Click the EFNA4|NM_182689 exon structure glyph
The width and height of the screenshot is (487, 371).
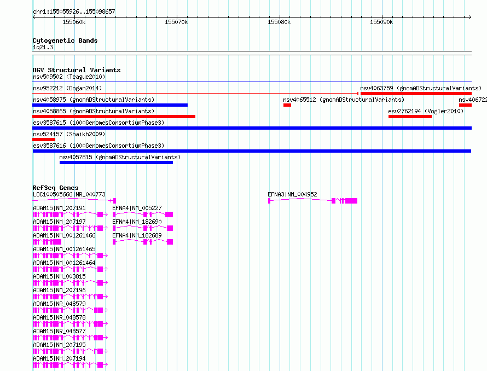tap(143, 242)
